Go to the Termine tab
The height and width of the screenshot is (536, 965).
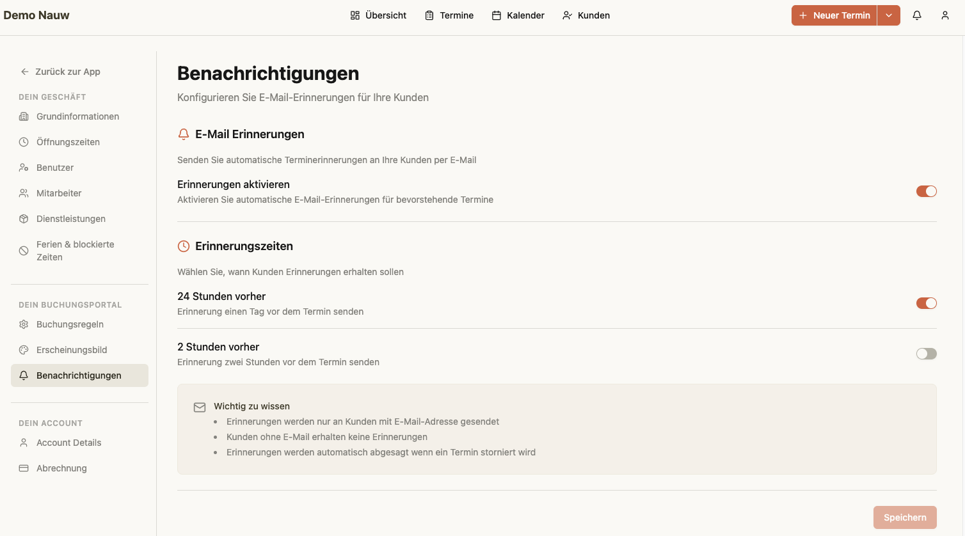(x=449, y=15)
